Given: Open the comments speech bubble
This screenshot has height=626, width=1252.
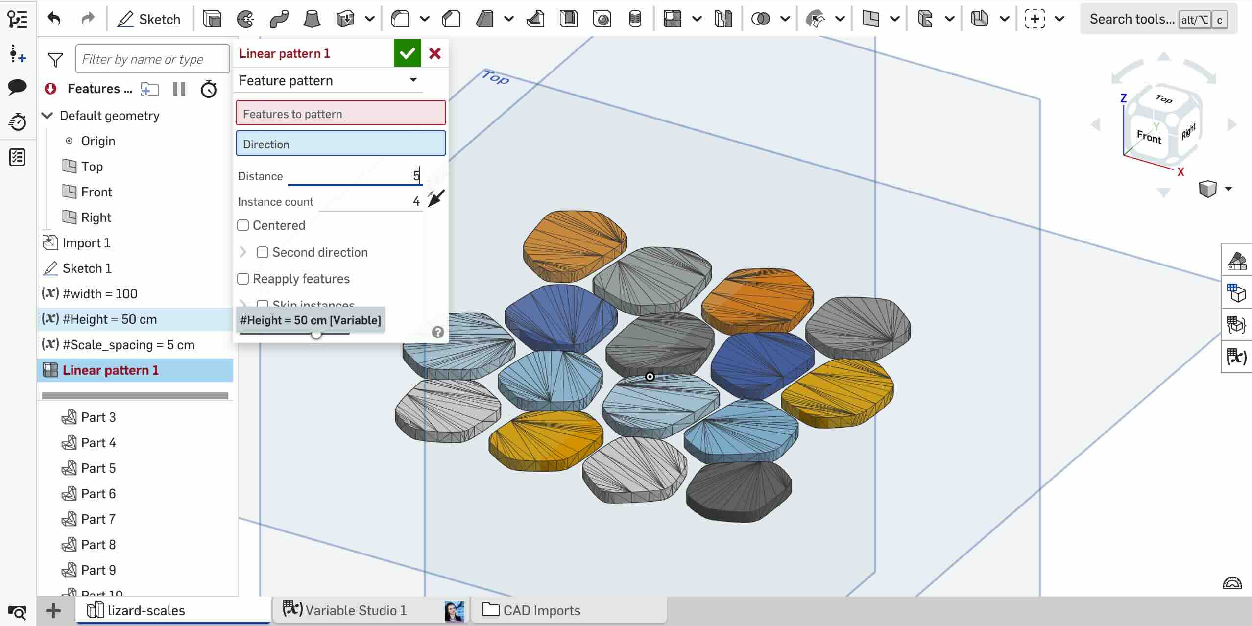Looking at the screenshot, I should point(18,87).
